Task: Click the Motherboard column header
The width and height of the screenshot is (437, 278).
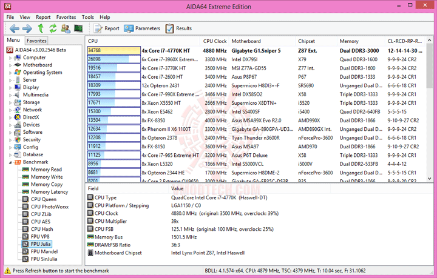Action: pyautogui.click(x=262, y=41)
